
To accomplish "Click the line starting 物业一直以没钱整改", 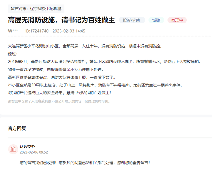I will pos(56,70).
